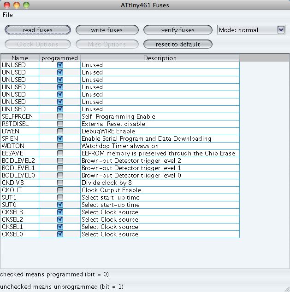Uncheck the SPIEN fuse checkbox
The image size is (290, 292).
click(60, 138)
